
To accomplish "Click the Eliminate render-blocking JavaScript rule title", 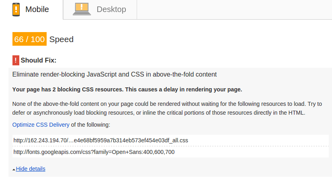I will pyautogui.click(x=115, y=74).
